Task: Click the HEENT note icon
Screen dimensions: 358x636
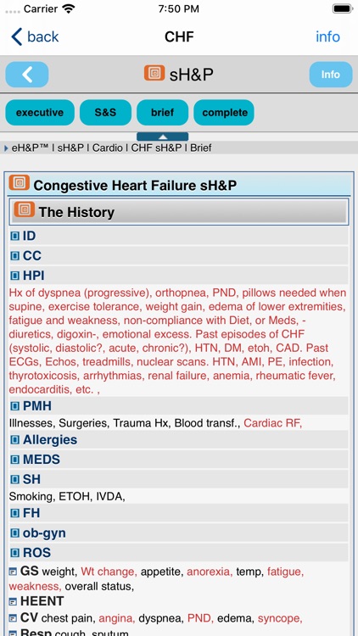Action: tap(13, 601)
